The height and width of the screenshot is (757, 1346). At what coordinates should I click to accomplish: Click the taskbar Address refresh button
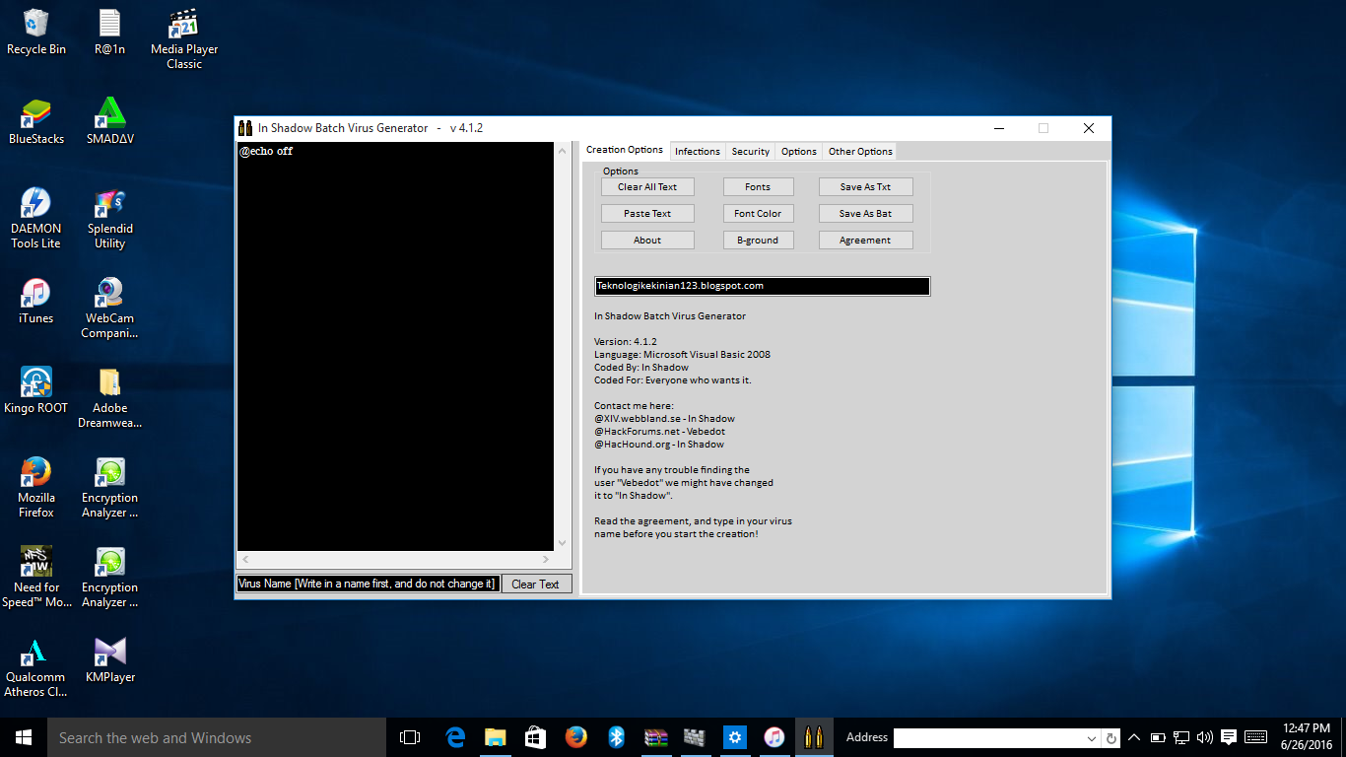pos(1111,738)
